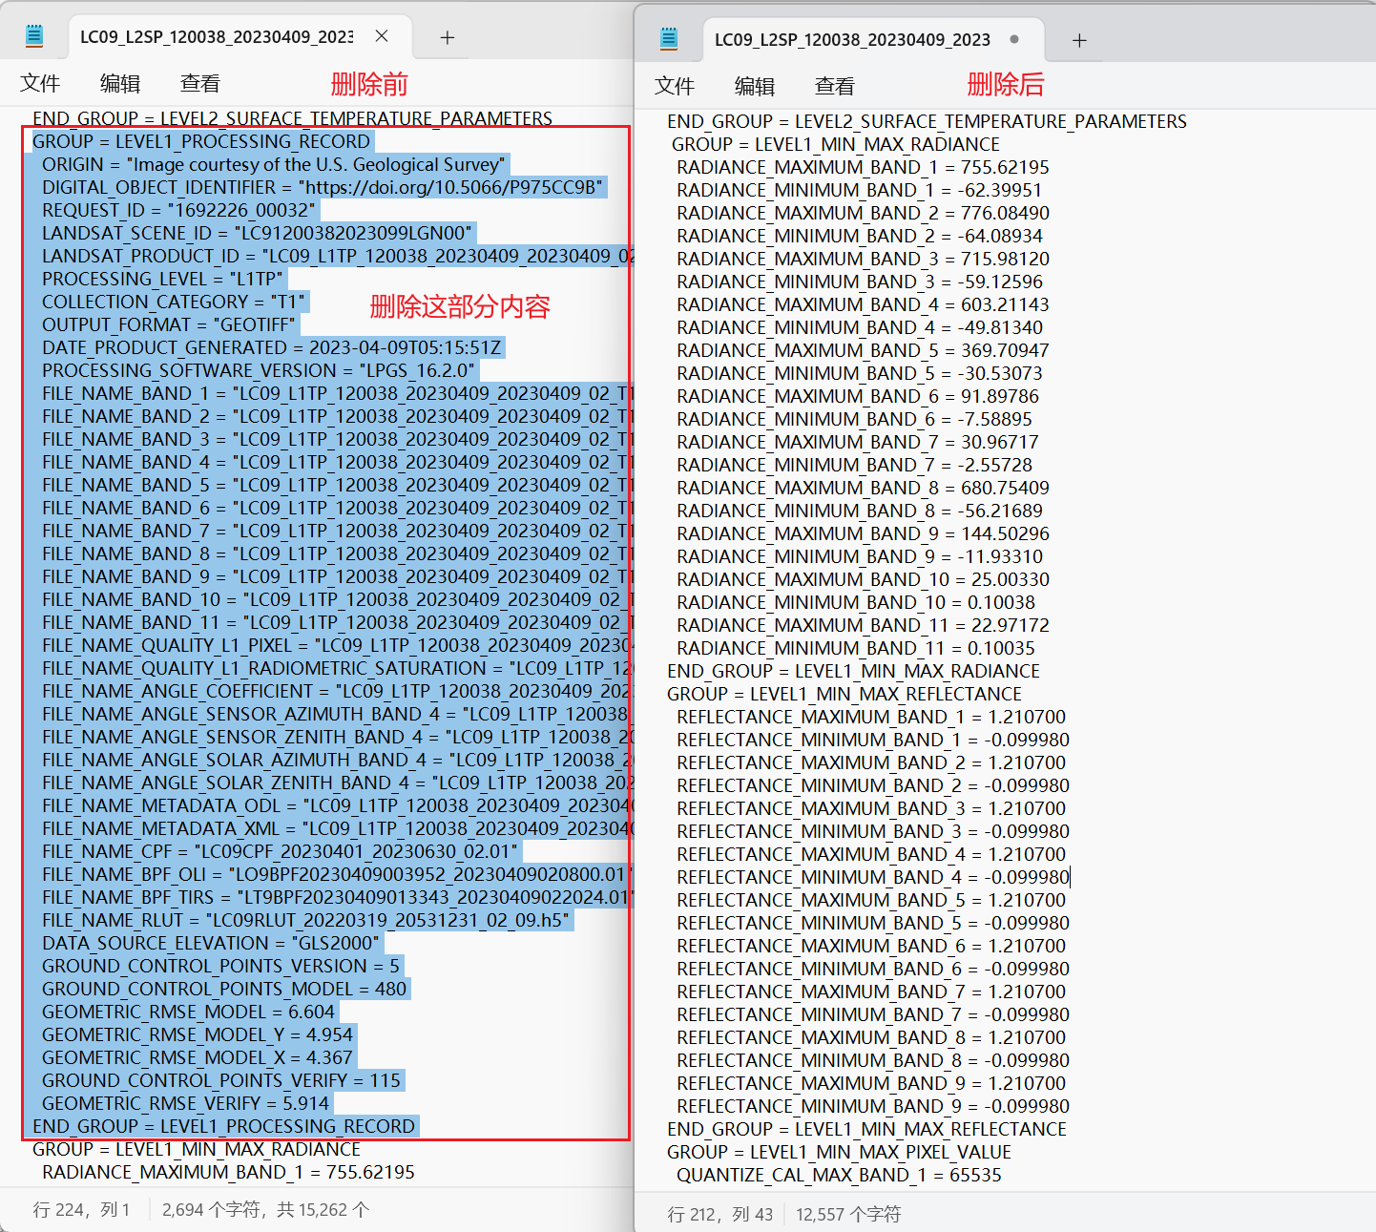Click the FILE_NAME_RLUT line

(306, 920)
